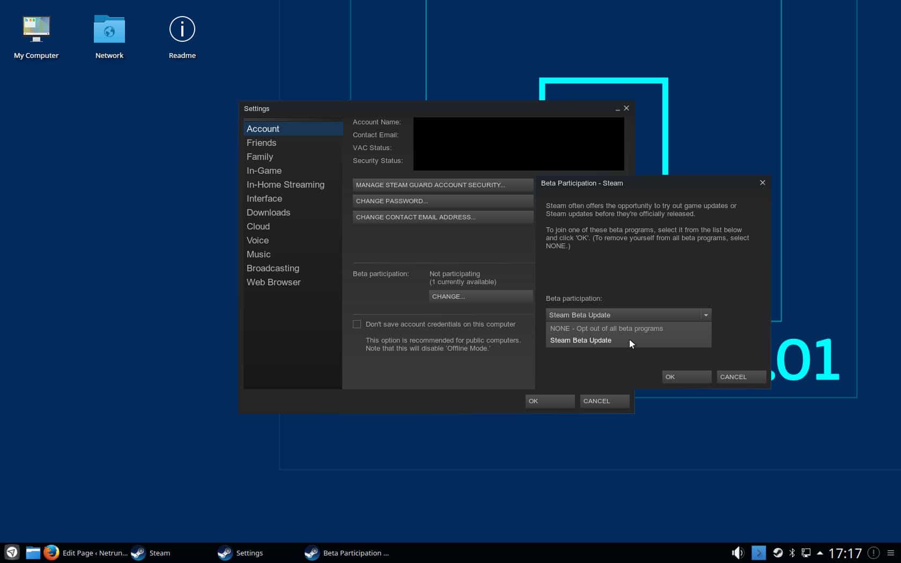This screenshot has width=901, height=563.
Task: Click the 'VAC Status:' label
Action: point(372,148)
